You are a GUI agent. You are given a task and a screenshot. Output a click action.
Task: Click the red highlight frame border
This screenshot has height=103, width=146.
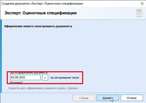point(45,72)
